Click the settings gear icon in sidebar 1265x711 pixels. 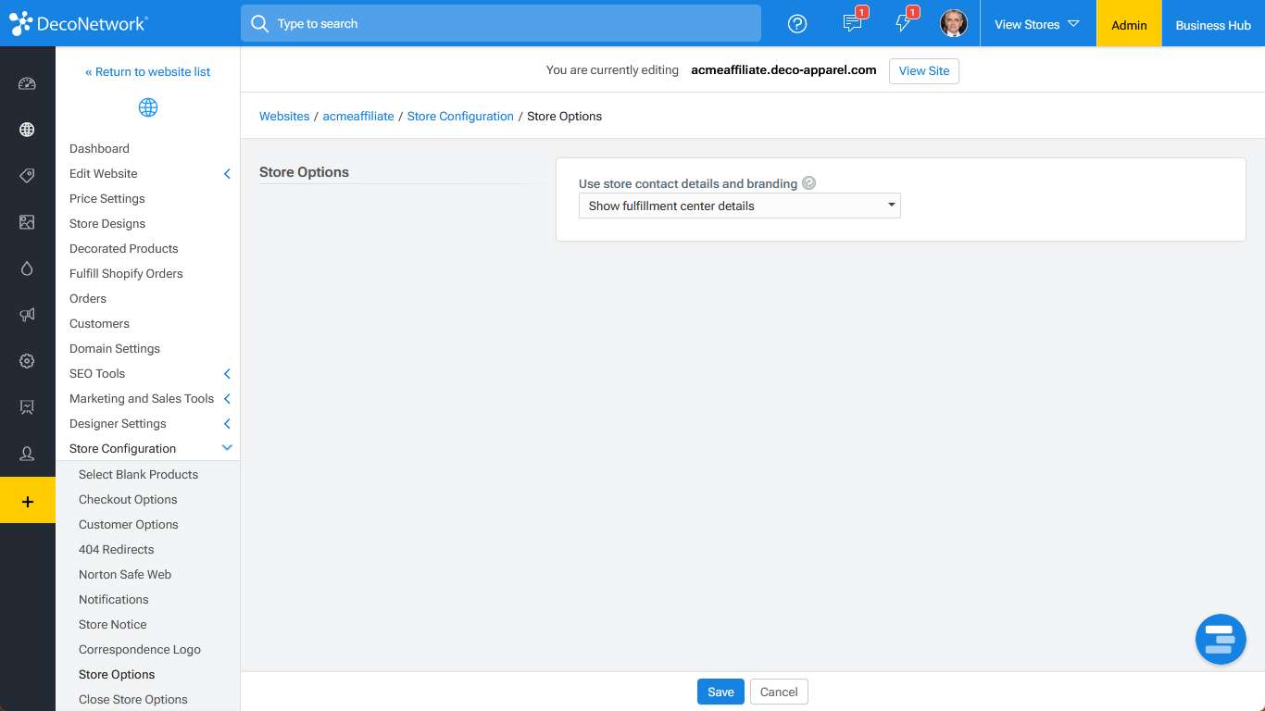(27, 361)
